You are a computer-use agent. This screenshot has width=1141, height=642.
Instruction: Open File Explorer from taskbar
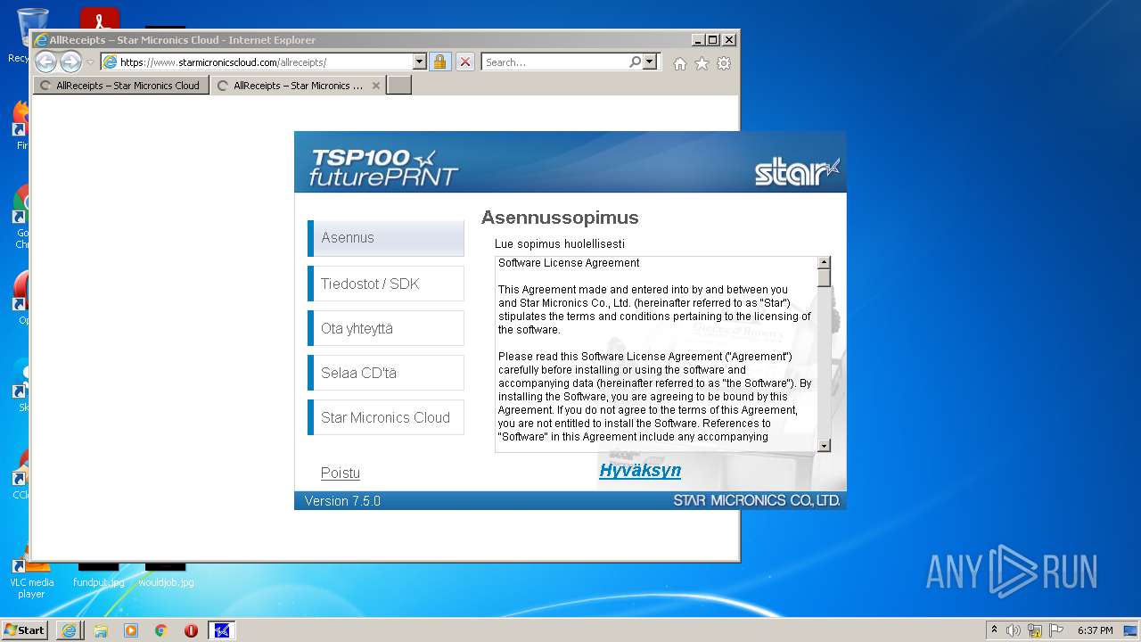click(x=101, y=630)
